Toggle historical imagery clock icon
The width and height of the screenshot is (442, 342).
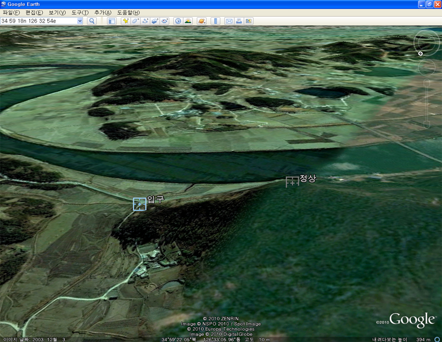click(x=178, y=21)
